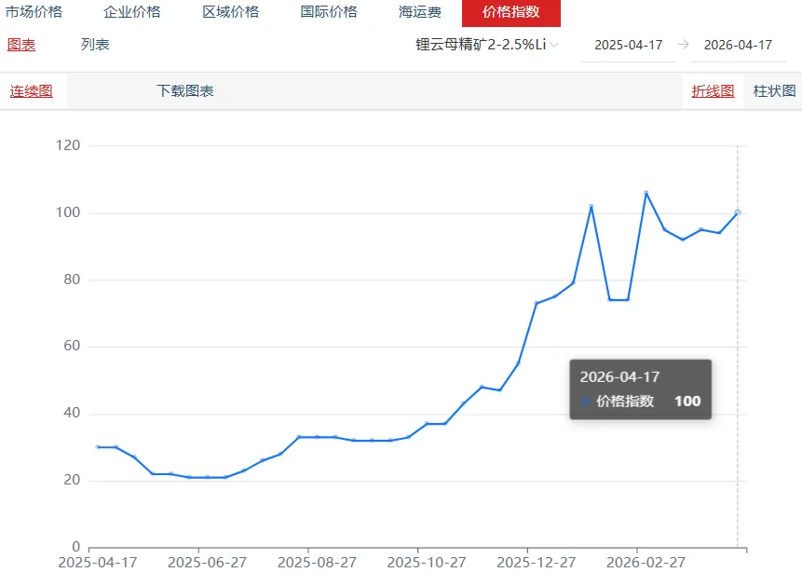Click the chevron beside the product name
802x586 pixels.
pos(552,43)
